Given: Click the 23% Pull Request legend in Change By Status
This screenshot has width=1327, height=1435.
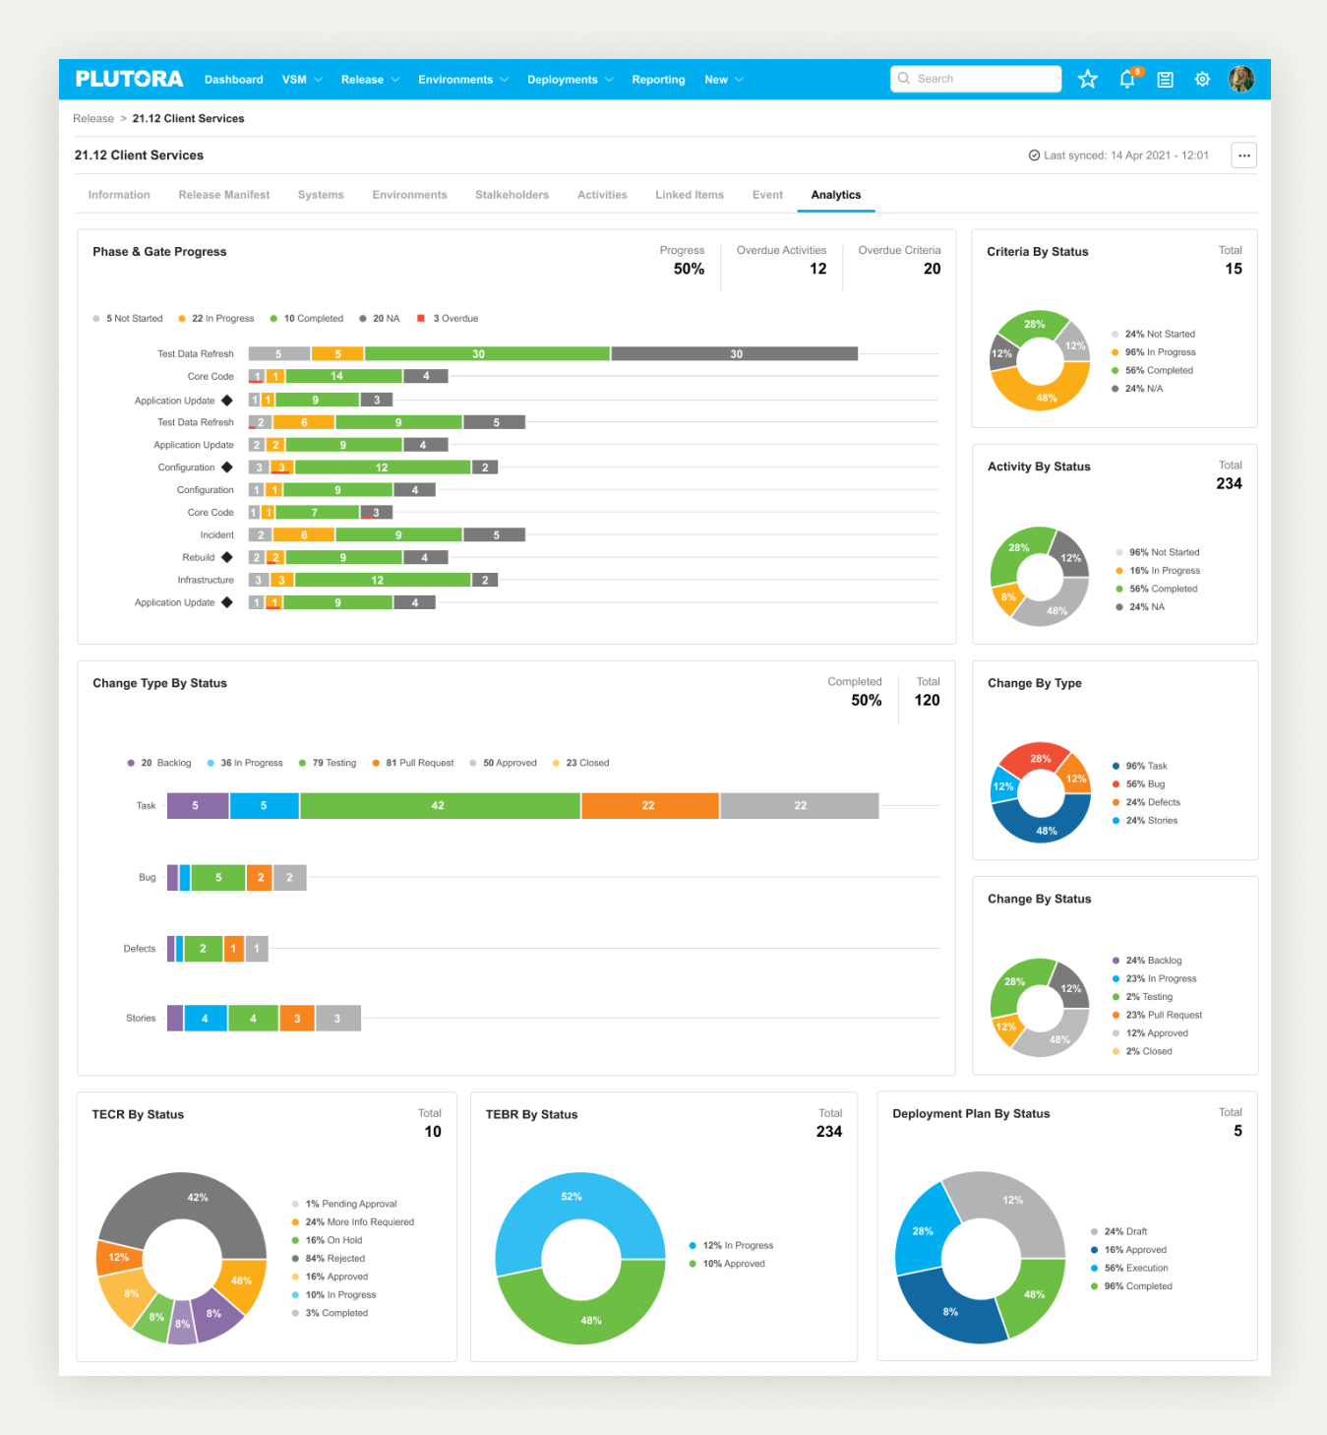Looking at the screenshot, I should [1157, 1015].
